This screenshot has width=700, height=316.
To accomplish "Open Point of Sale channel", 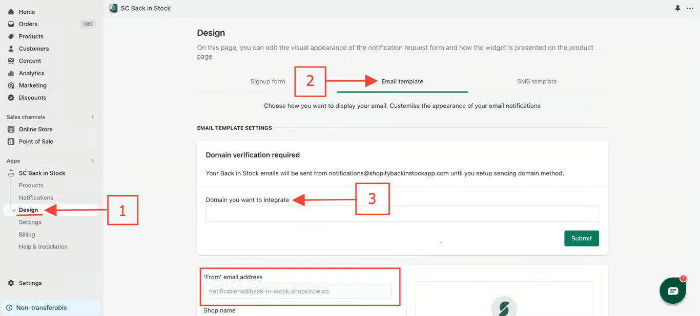I will tap(36, 142).
